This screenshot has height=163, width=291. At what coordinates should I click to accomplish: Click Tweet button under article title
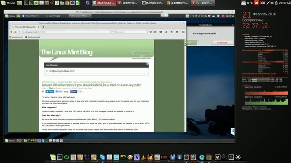coord(50,91)
